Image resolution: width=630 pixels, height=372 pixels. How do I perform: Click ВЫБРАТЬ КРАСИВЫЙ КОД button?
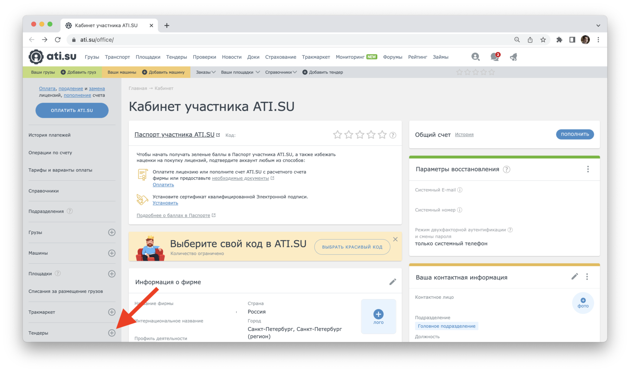click(x=352, y=247)
